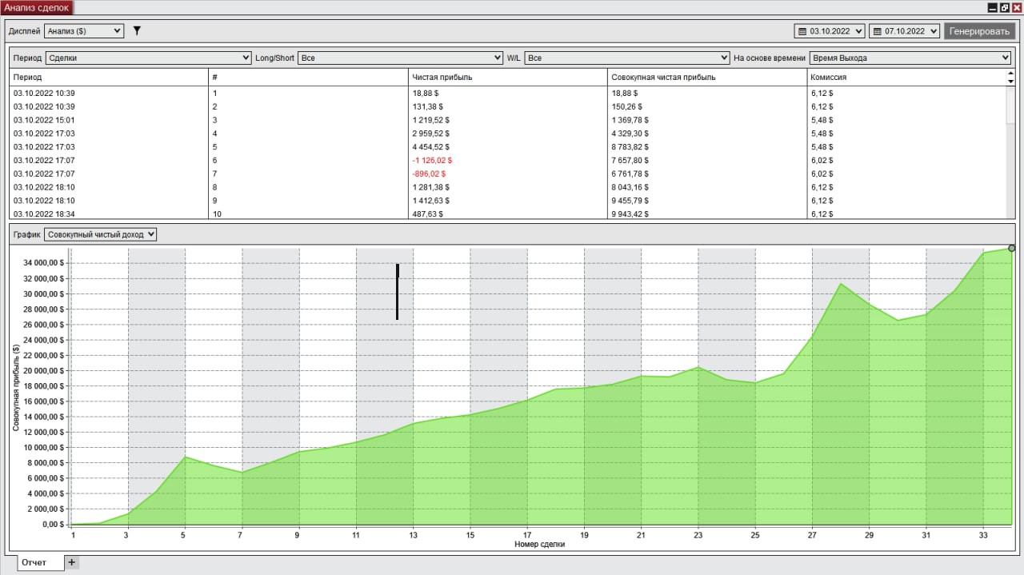Screen dimensions: 1024x575
Task: Click the restore window icon
Action: (x=1005, y=7)
